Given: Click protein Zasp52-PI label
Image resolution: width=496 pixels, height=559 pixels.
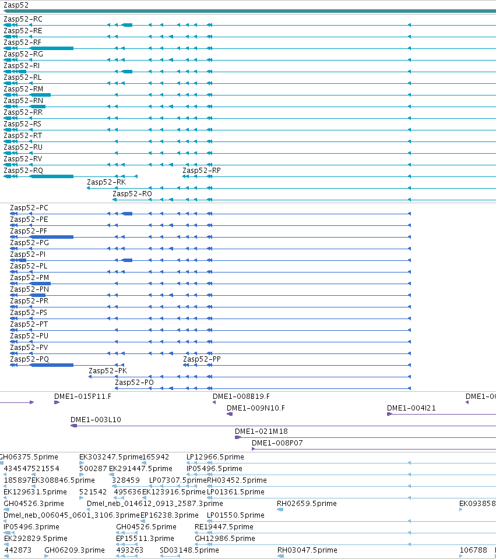Looking at the screenshot, I should (x=28, y=254).
